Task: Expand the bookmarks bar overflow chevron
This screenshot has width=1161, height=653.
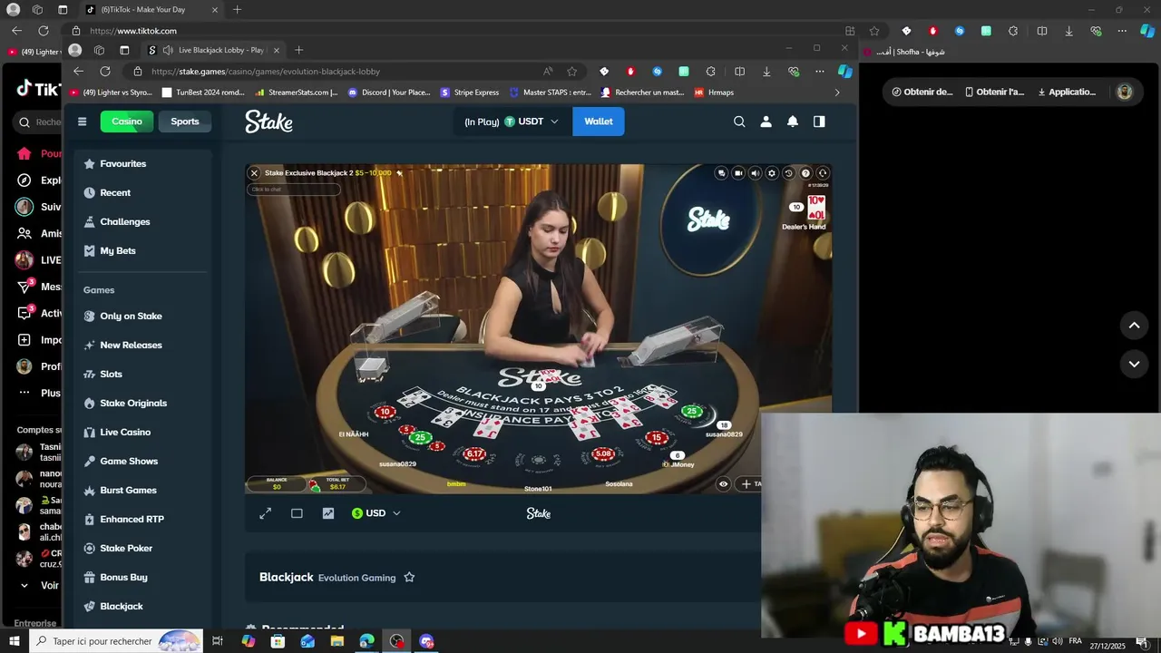Action: (837, 93)
